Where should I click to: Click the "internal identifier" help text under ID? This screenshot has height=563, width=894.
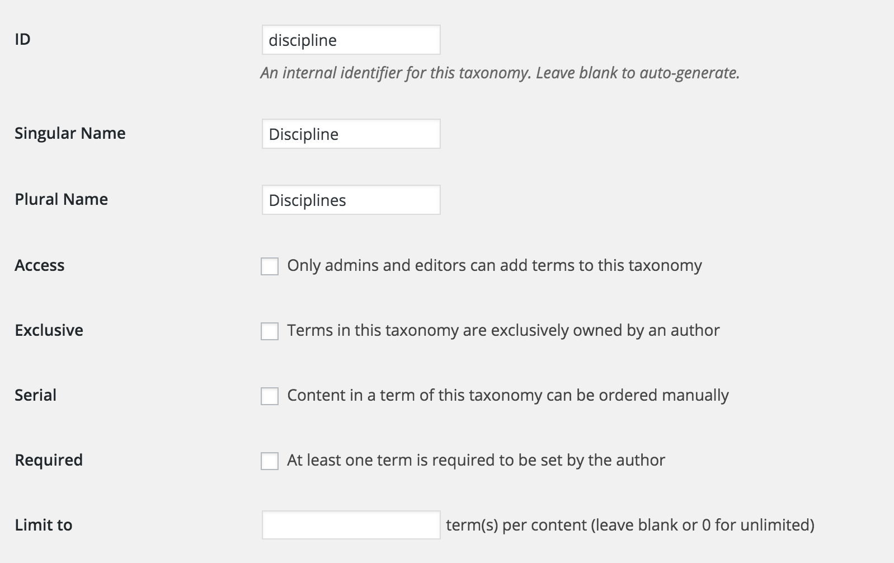point(500,73)
